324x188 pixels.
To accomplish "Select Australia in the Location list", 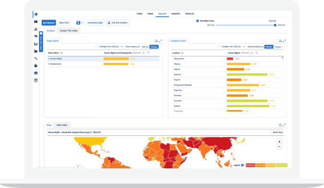I will tap(178, 100).
